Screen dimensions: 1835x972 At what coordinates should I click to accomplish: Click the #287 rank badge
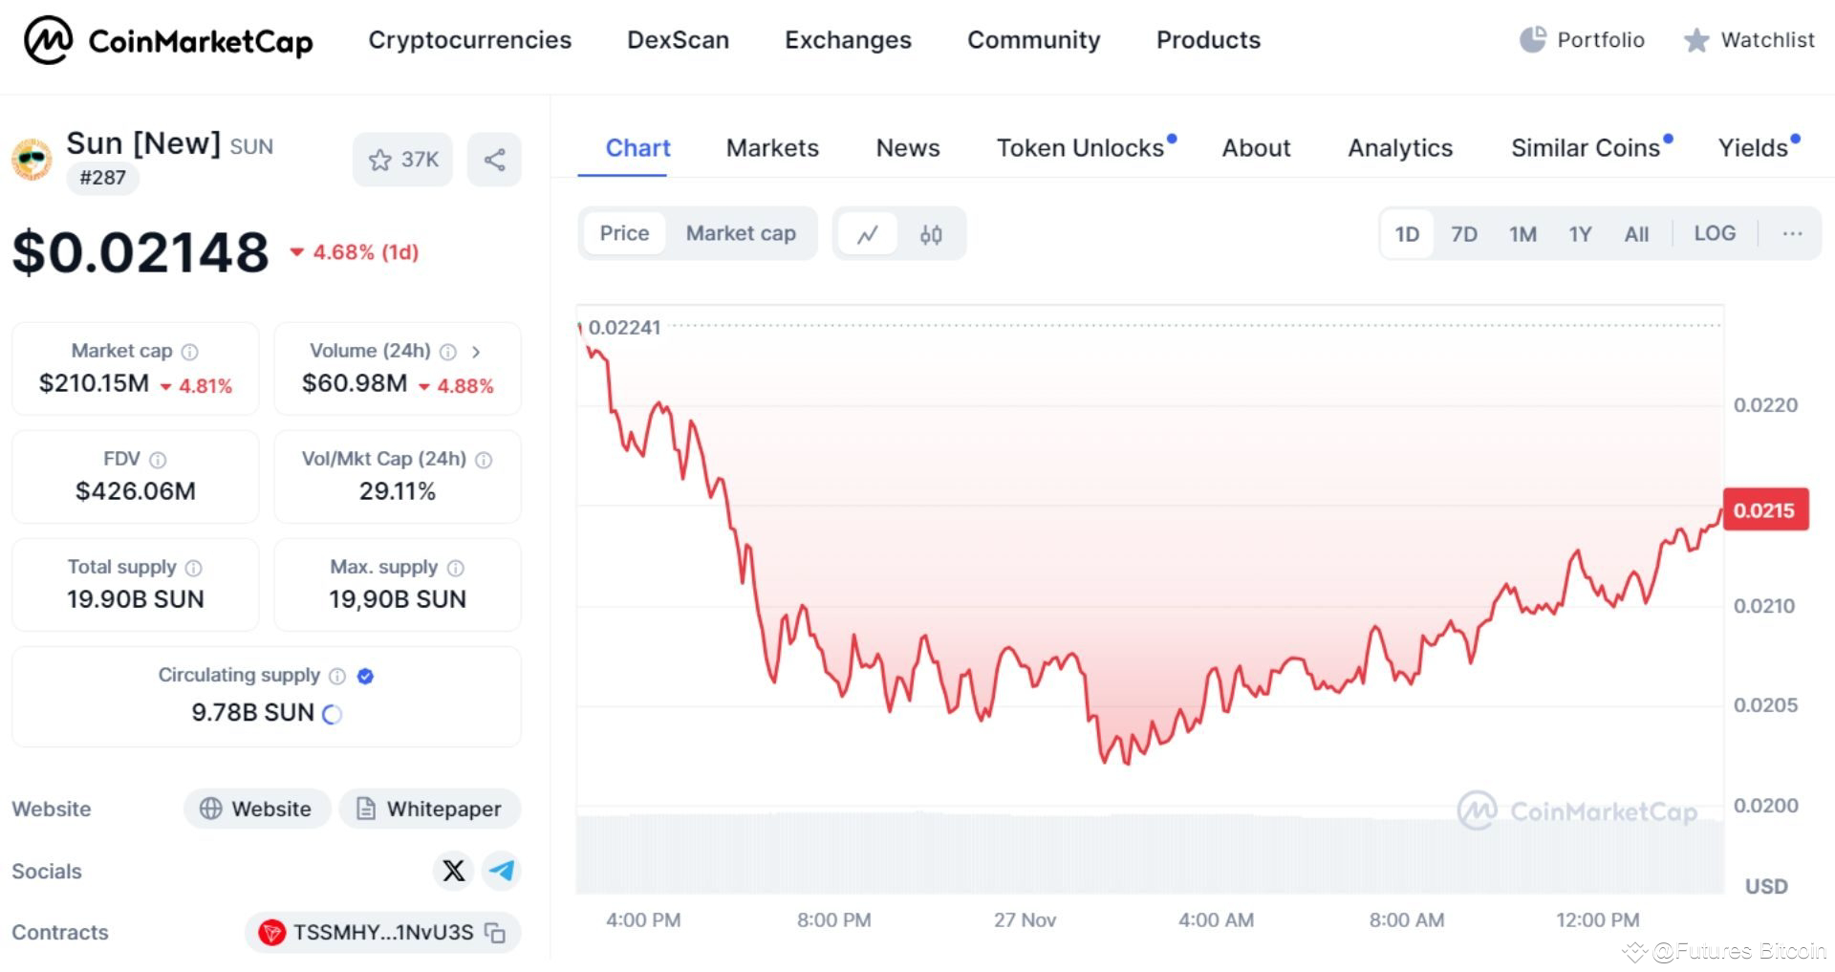coord(102,178)
